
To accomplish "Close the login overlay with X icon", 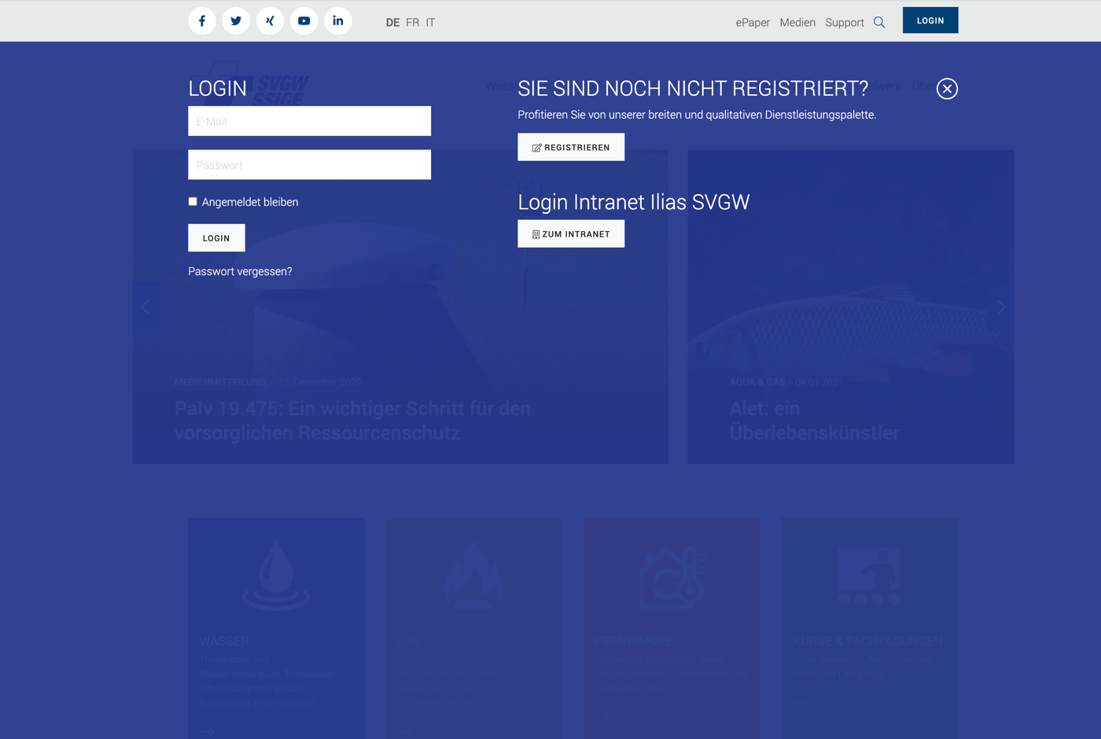I will [x=947, y=89].
